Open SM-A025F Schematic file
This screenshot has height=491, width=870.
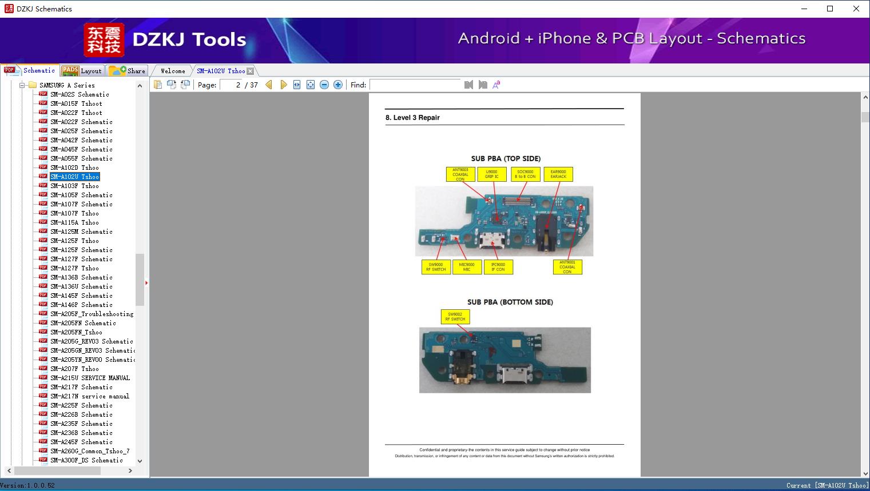pos(81,131)
